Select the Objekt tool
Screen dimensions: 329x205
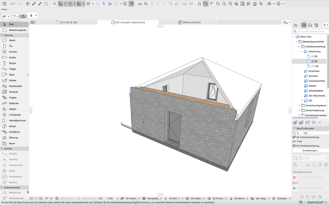14,109
